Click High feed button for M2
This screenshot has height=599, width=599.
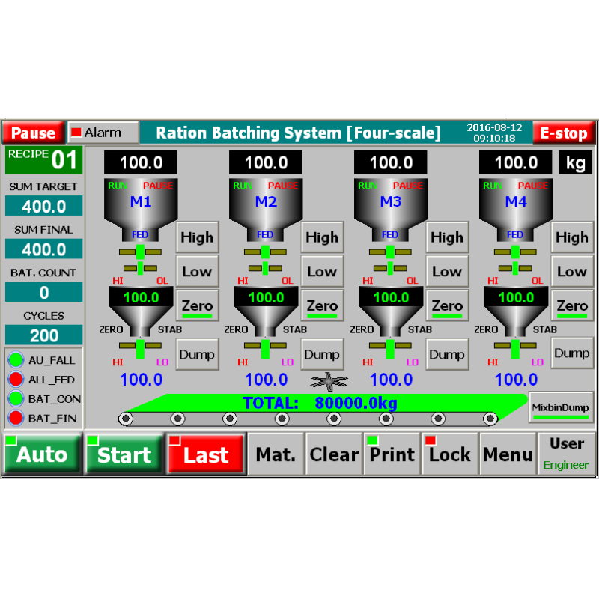[x=322, y=237]
